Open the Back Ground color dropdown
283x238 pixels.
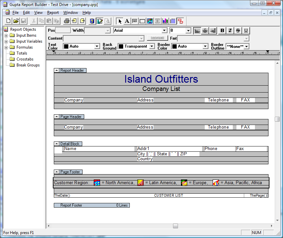tap(152, 47)
